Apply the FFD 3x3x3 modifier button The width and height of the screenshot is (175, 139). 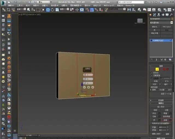click(x=167, y=27)
